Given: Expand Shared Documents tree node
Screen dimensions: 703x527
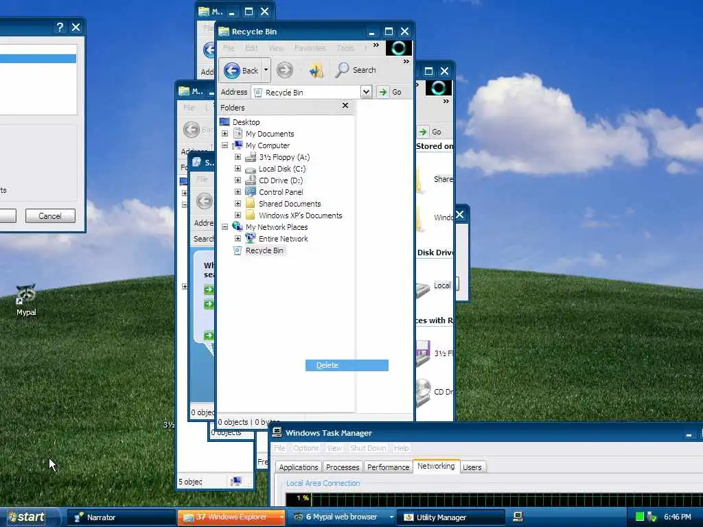Looking at the screenshot, I should 238,203.
